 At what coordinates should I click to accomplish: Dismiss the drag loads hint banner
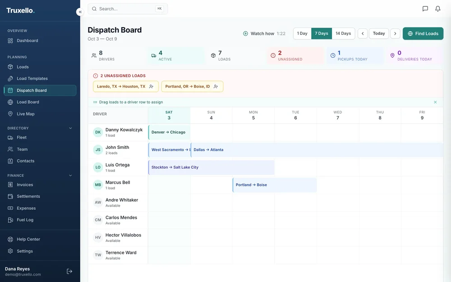tap(435, 102)
